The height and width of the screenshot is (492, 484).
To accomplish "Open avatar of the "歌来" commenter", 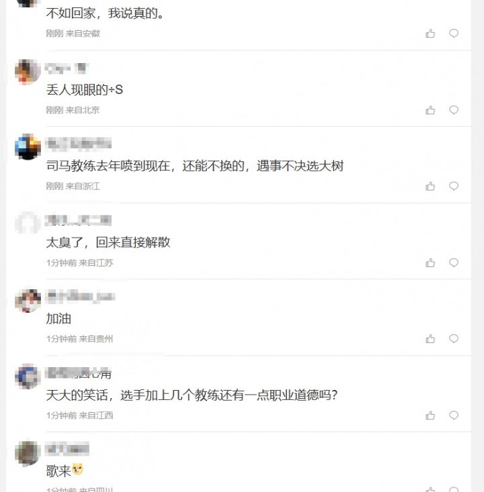I will [x=28, y=453].
